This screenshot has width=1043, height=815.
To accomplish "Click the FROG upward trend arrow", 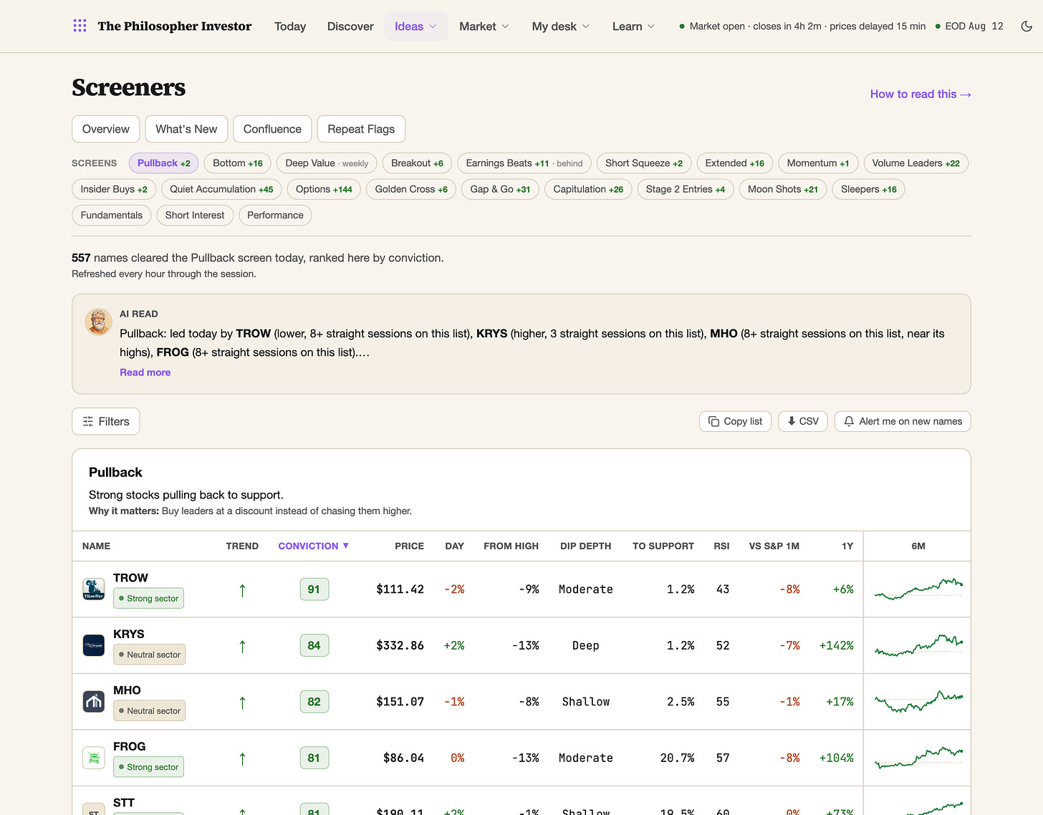I will coord(242,758).
